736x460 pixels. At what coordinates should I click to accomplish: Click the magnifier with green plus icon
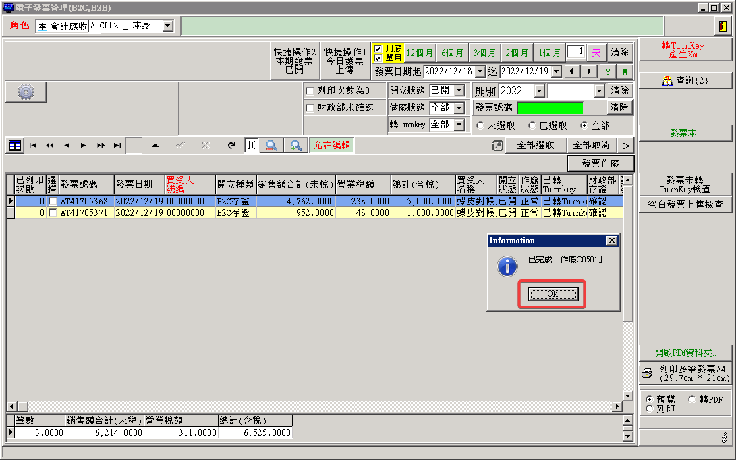pyautogui.click(x=295, y=145)
